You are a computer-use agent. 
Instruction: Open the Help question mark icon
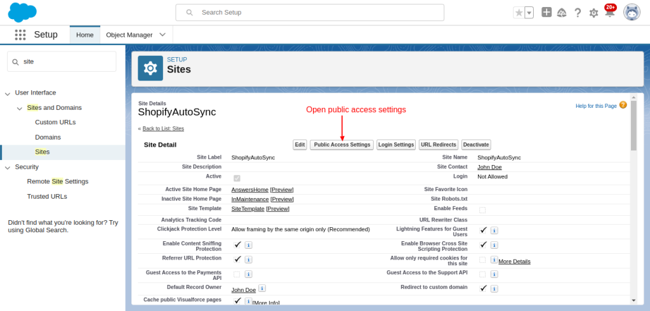[x=578, y=13]
